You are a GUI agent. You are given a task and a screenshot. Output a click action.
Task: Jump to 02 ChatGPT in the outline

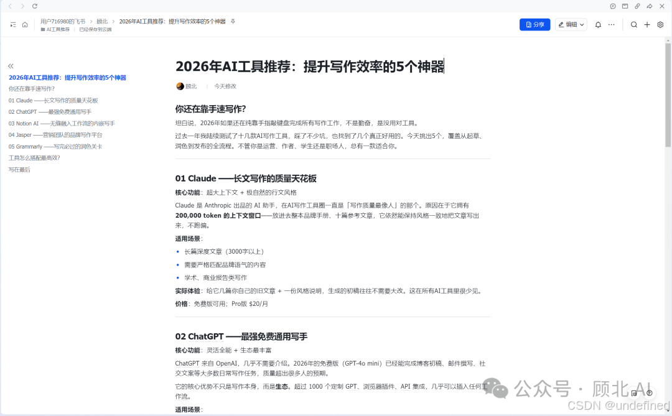[x=50, y=112]
